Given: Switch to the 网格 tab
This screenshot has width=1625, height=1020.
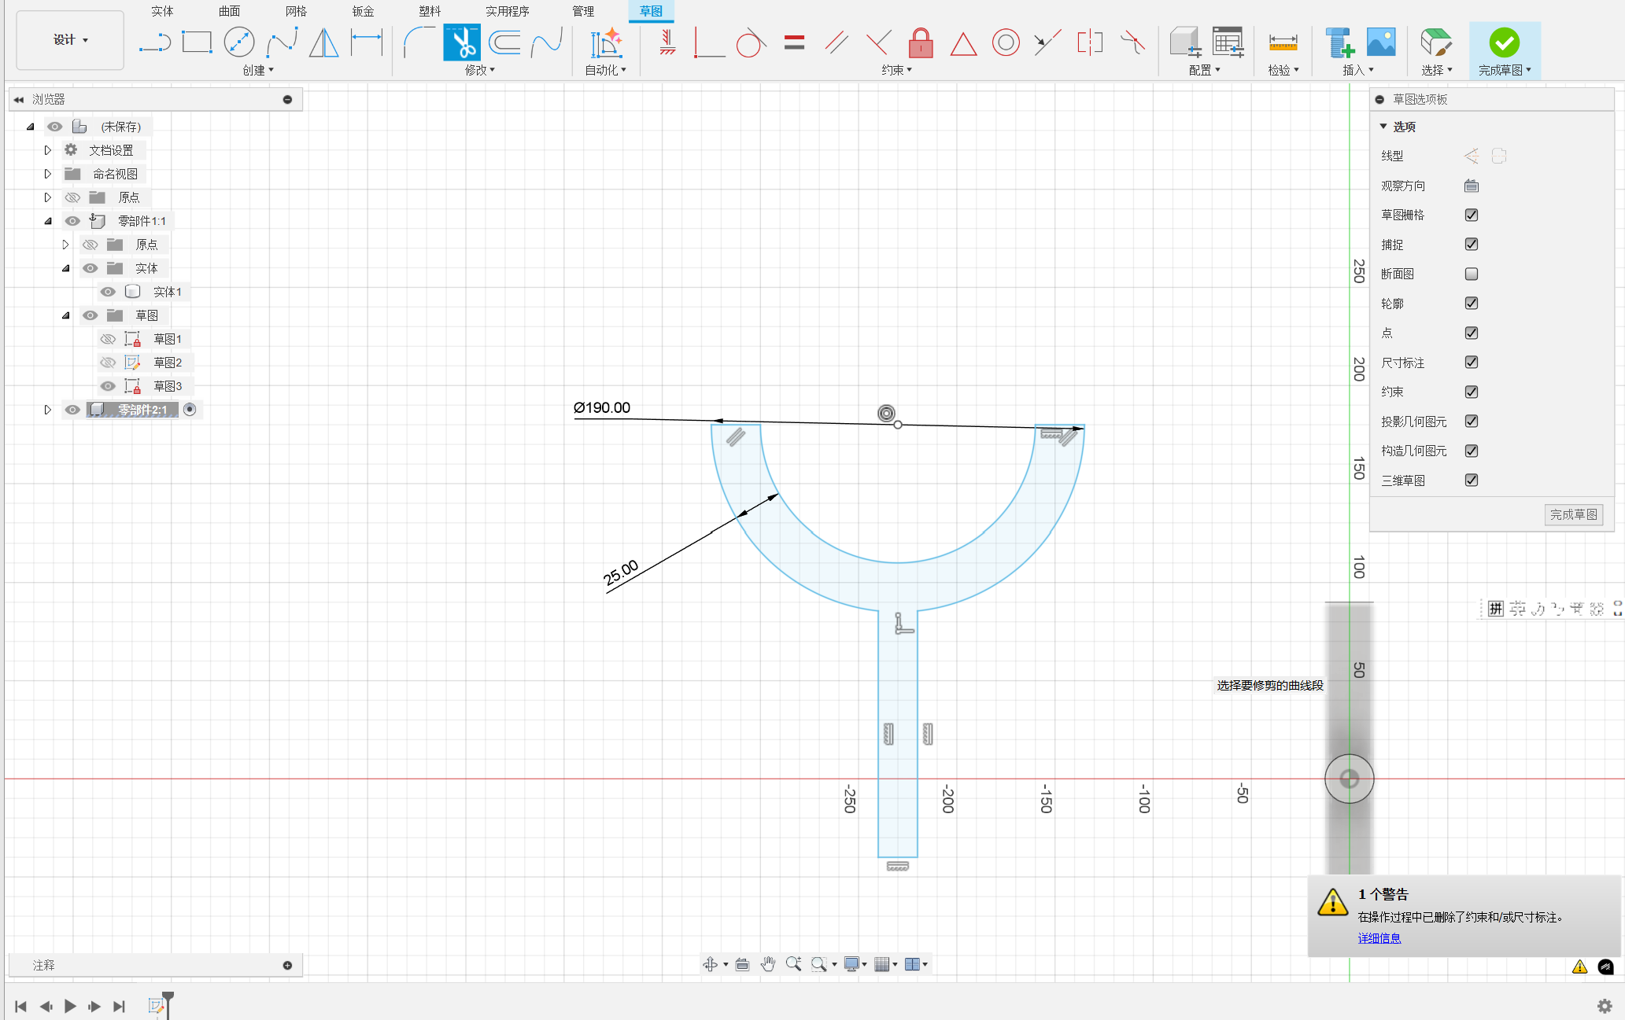Looking at the screenshot, I should (x=296, y=11).
